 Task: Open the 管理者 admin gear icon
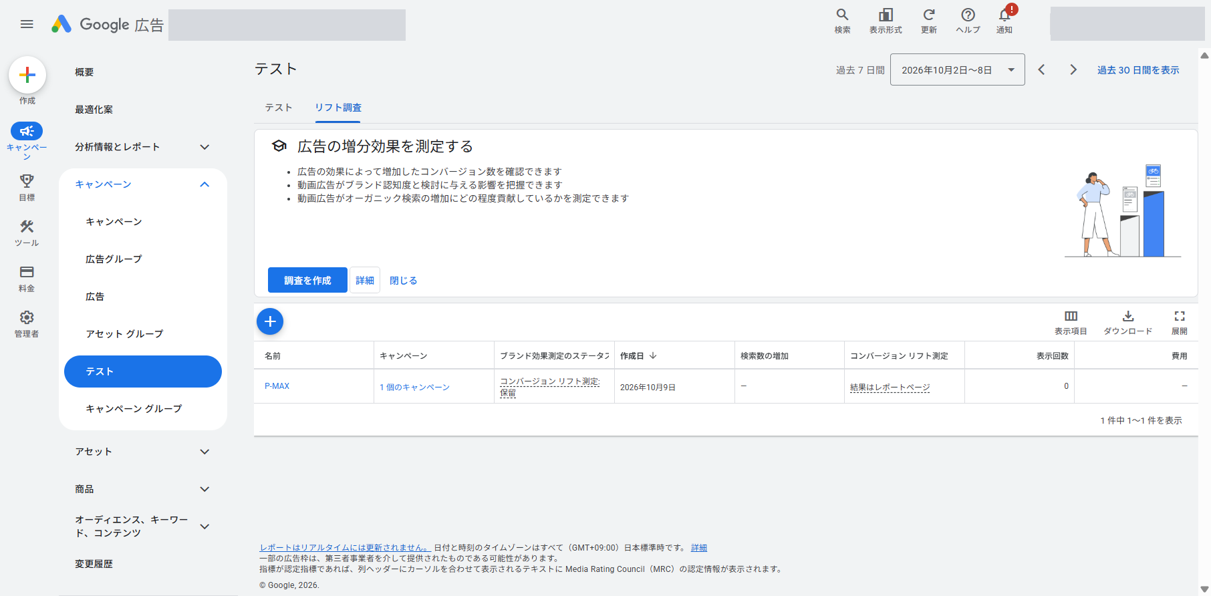tap(27, 317)
